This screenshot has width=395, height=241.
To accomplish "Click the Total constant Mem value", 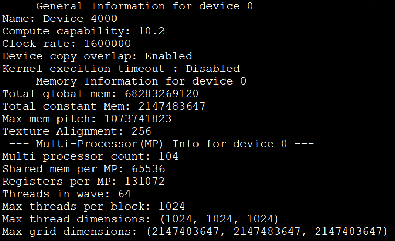I will 171,106.
